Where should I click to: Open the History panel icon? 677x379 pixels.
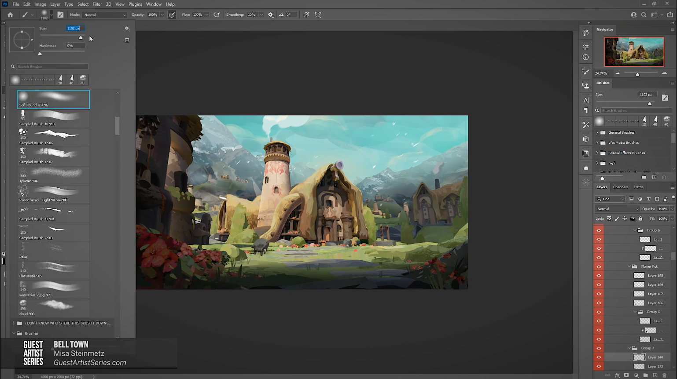coord(586,33)
